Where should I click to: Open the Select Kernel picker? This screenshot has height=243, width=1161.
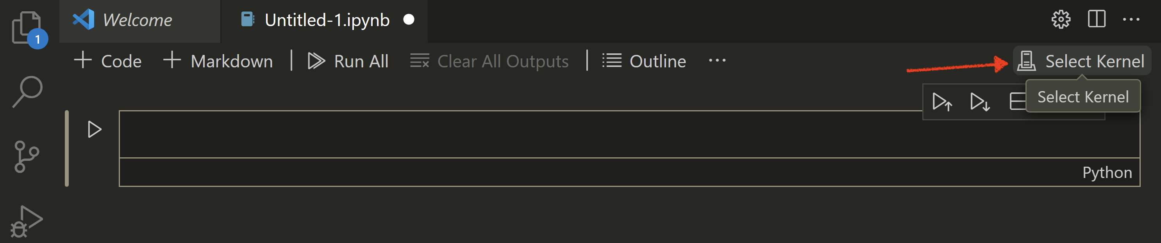pyautogui.click(x=1082, y=61)
